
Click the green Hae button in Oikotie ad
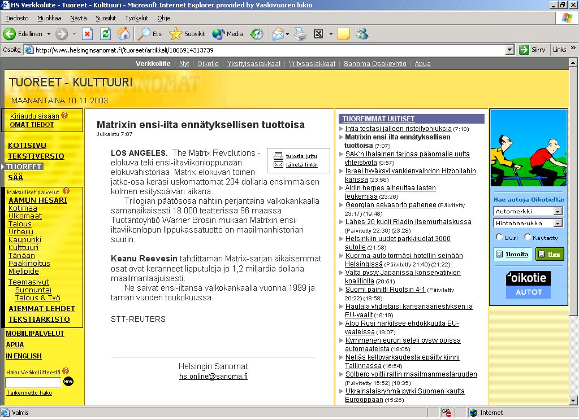click(550, 254)
